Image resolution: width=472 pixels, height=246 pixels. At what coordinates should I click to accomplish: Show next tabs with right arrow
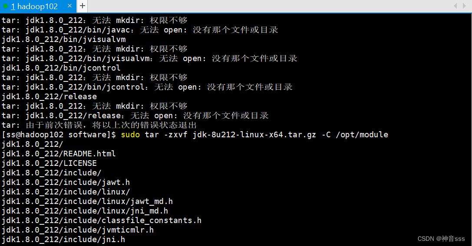click(464, 6)
